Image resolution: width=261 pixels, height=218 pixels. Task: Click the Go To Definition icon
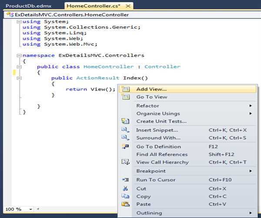pyautogui.click(x=126, y=146)
